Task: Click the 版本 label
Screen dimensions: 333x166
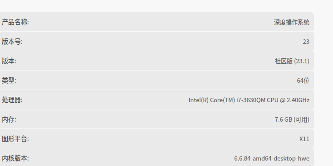Action: [9, 61]
